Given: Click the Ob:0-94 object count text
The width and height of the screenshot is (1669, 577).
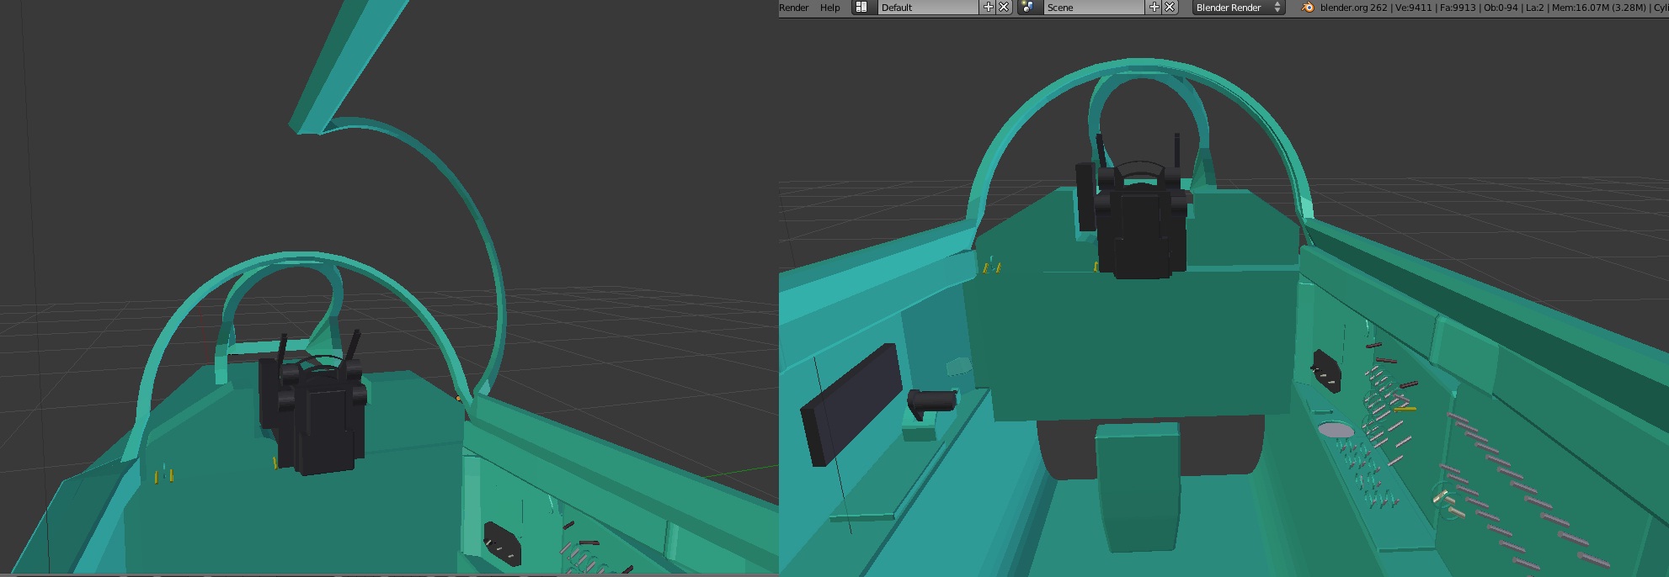Looking at the screenshot, I should (1501, 8).
